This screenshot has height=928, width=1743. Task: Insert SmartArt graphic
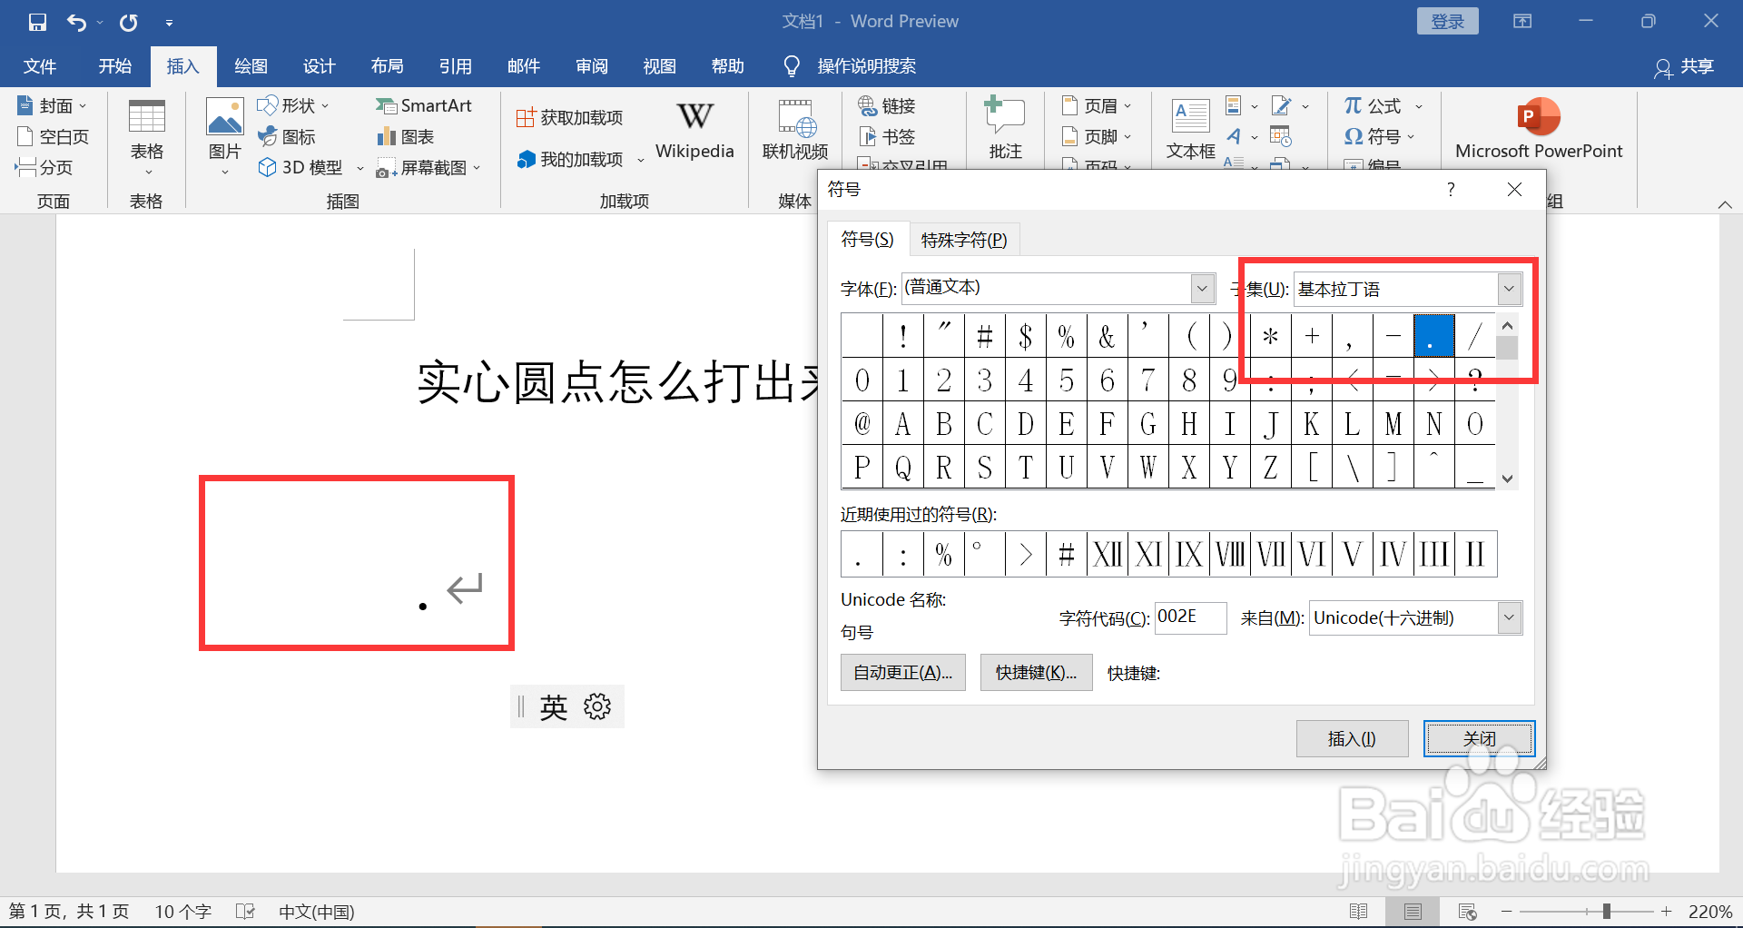coord(423,105)
